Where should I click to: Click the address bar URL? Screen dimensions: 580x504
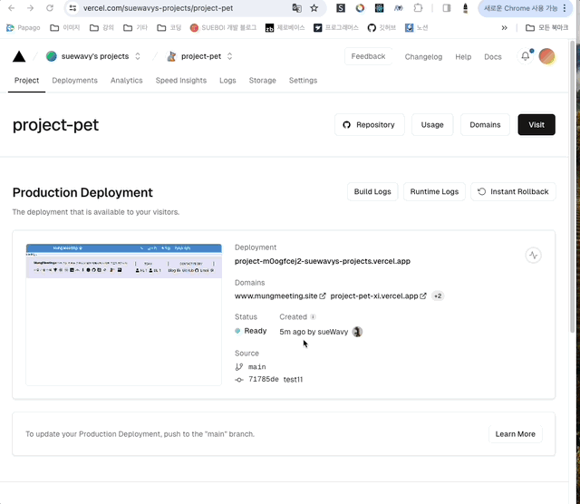click(158, 8)
